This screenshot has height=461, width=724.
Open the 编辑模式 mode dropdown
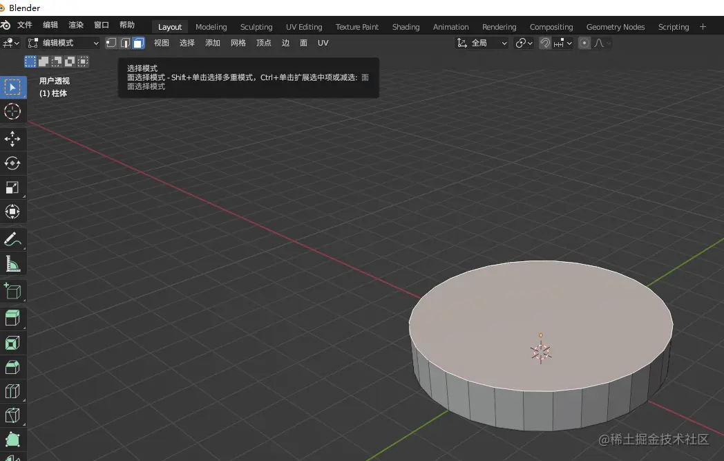point(64,43)
